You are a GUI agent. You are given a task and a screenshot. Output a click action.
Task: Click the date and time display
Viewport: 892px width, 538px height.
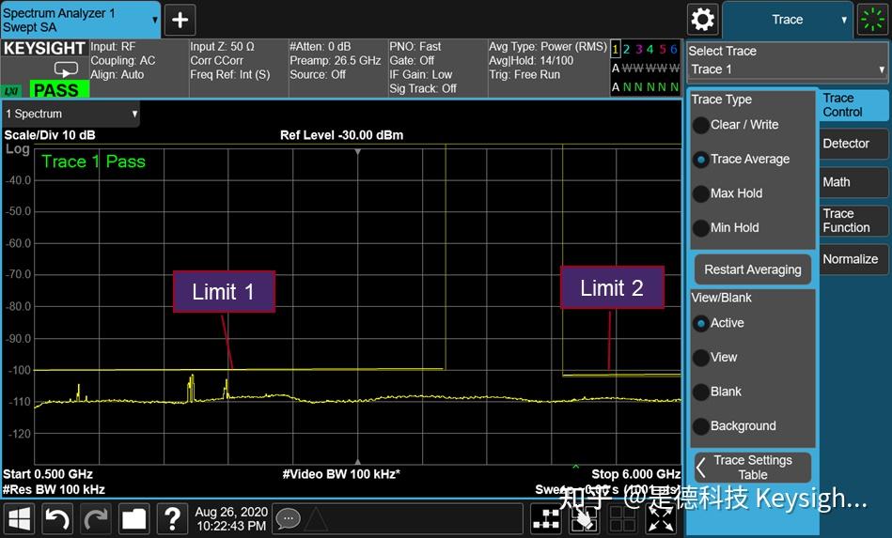click(x=231, y=518)
